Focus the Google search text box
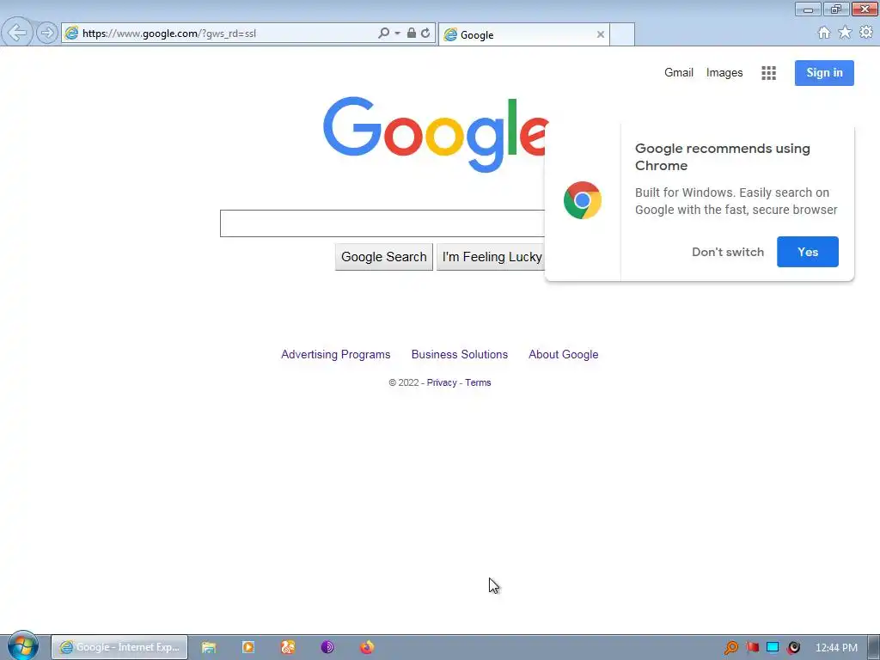The width and height of the screenshot is (880, 660). pos(382,223)
